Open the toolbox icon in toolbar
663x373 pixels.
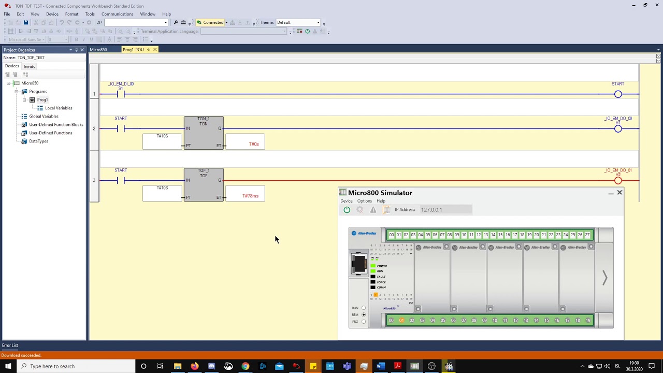pos(183,22)
